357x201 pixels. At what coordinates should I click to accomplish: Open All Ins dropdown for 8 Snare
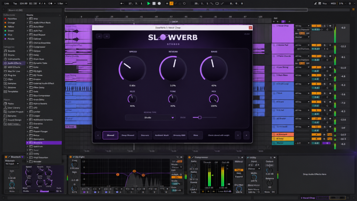point(302,102)
